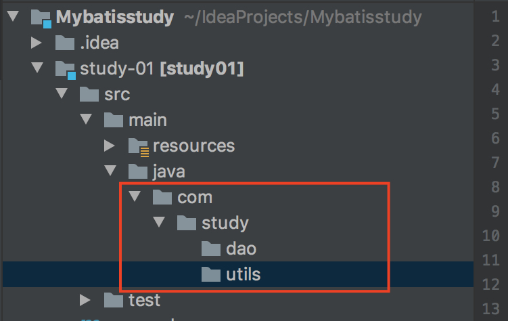Collapse the com package arrow
The height and width of the screenshot is (321, 508).
[134, 197]
